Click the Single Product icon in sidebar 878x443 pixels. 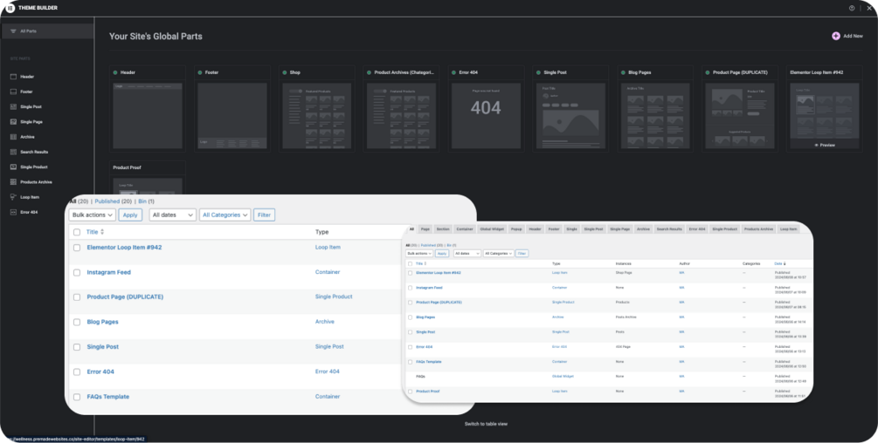(x=13, y=167)
